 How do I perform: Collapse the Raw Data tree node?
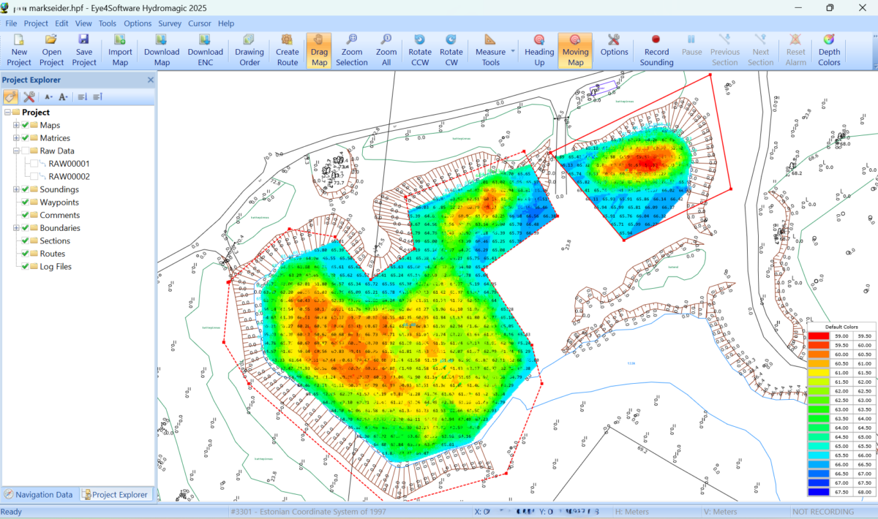click(16, 151)
